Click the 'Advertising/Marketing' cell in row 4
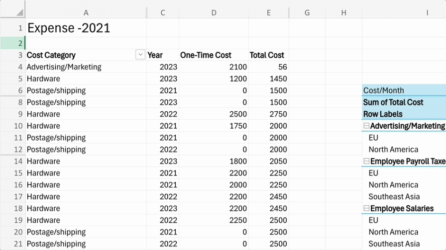The width and height of the screenshot is (446, 250). pyautogui.click(x=86, y=67)
